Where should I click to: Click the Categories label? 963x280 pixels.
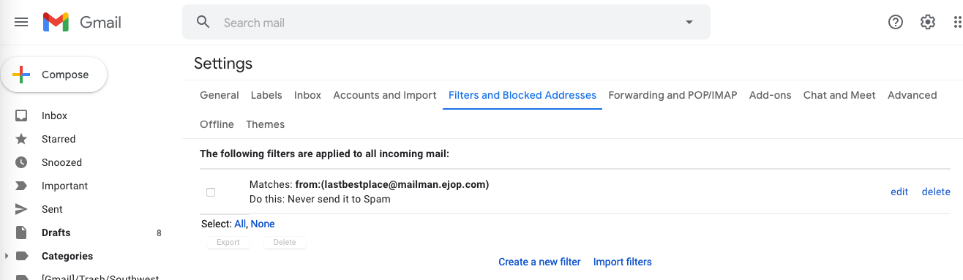pos(67,256)
